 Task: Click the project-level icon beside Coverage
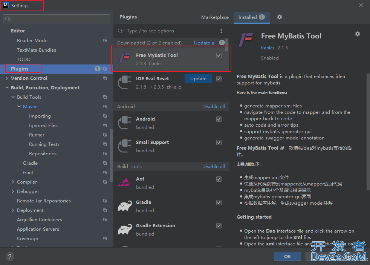pos(105,239)
